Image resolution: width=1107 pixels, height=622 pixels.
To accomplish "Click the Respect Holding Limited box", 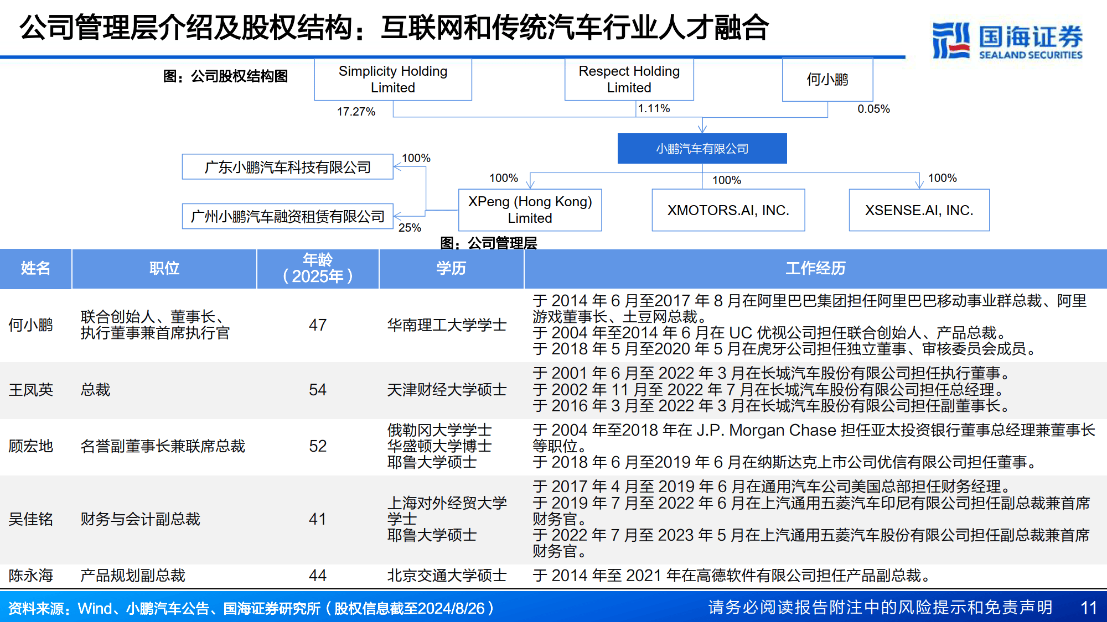I will point(628,80).
